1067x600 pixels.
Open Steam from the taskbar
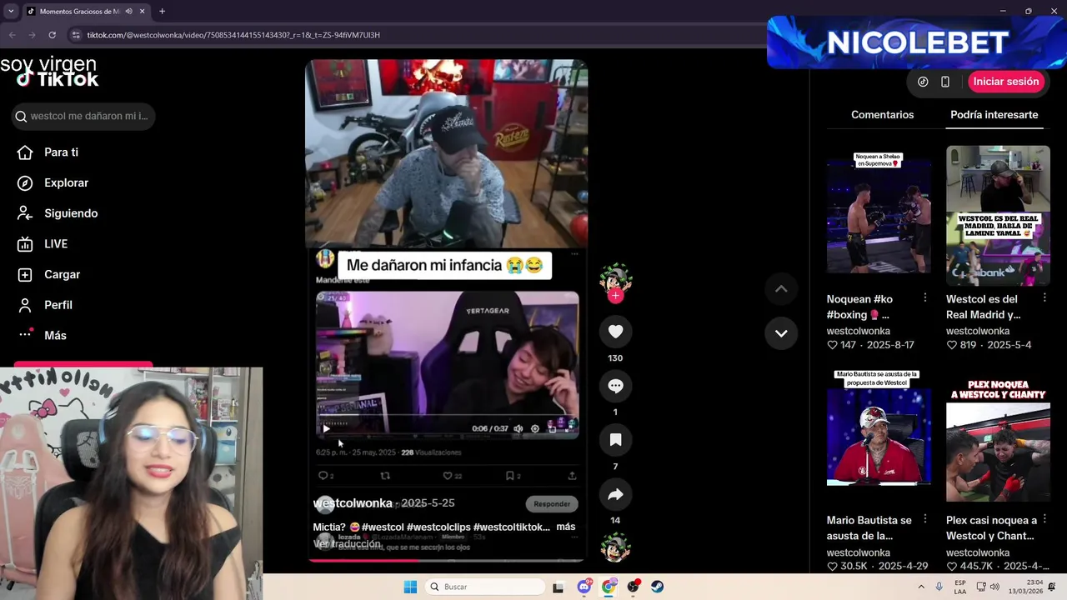[658, 587]
